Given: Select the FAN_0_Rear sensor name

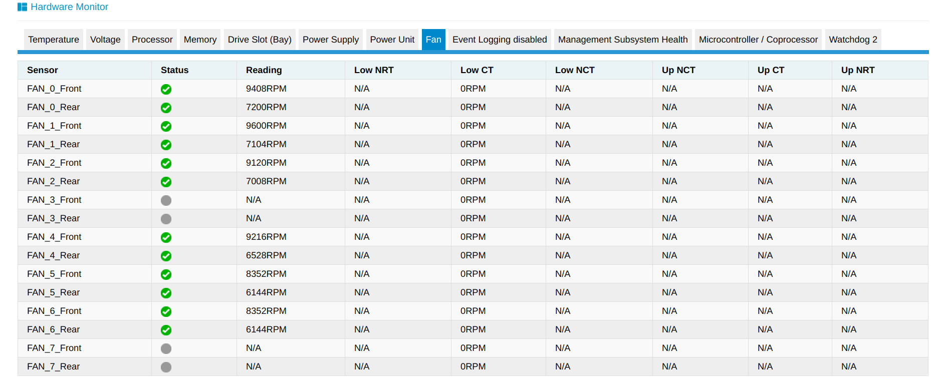Looking at the screenshot, I should pos(54,107).
